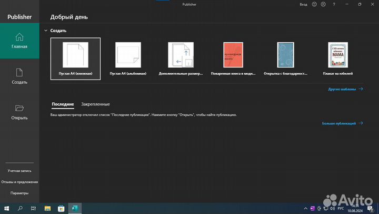
Task: Open the Открыть folder section
Action: (19, 112)
